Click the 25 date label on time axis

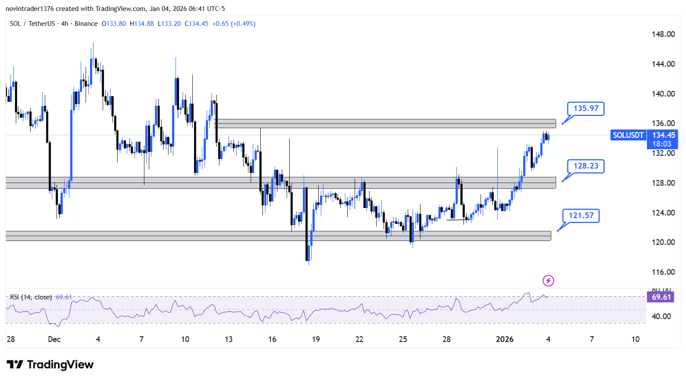[403, 339]
